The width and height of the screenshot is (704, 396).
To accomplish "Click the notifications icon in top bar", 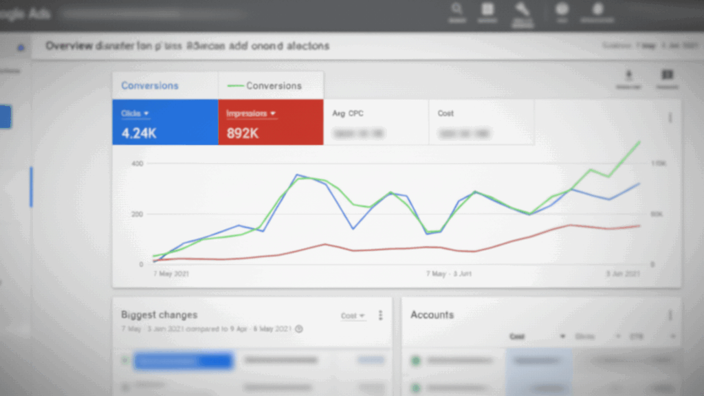I will coord(597,10).
